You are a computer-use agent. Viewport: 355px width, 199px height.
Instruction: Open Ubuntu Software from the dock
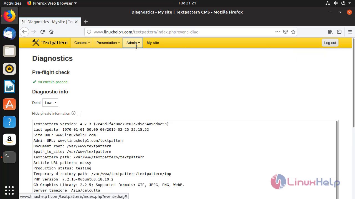coord(9,104)
